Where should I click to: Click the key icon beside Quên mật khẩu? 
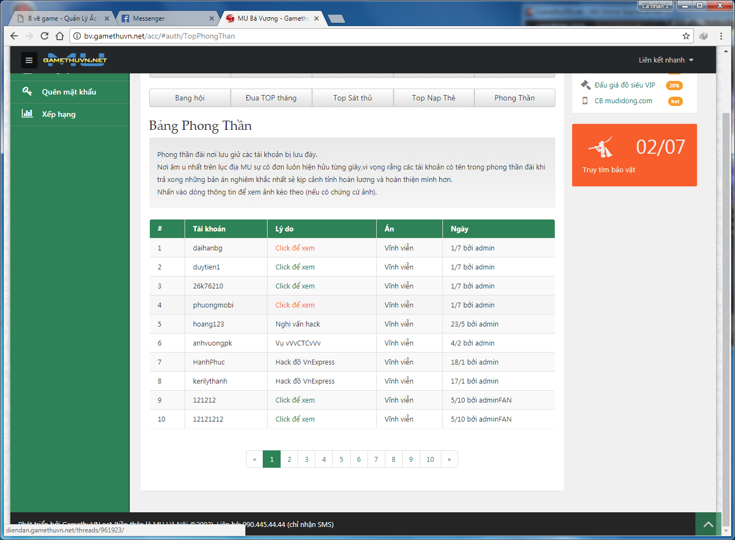pos(27,91)
